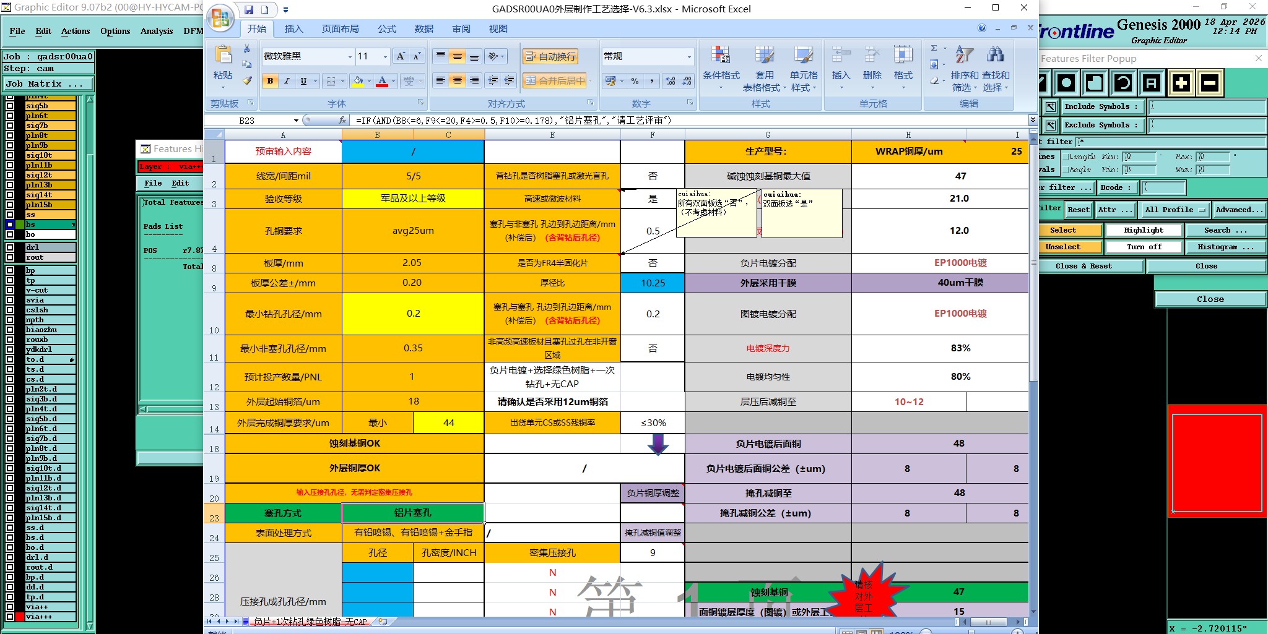The width and height of the screenshot is (1268, 634).
Task: Toggle checkbox for layer pln8t.d
Action: (10, 448)
